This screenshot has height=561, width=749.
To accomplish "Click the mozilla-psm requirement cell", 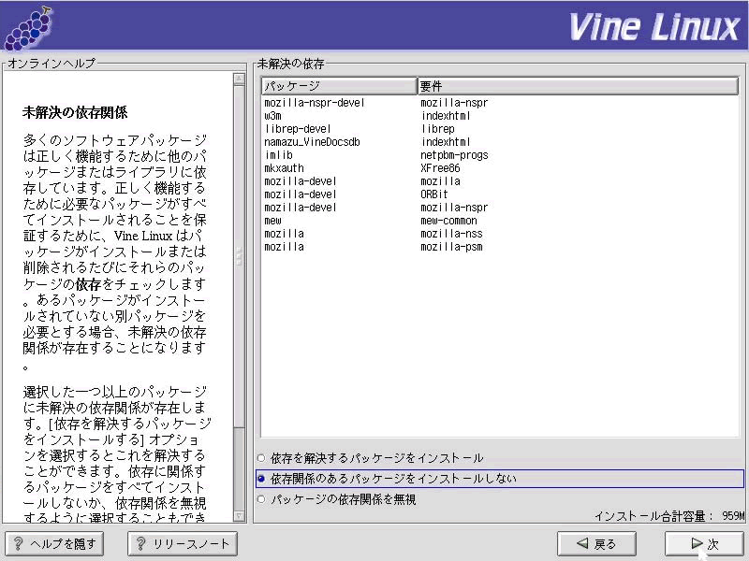I will [451, 247].
